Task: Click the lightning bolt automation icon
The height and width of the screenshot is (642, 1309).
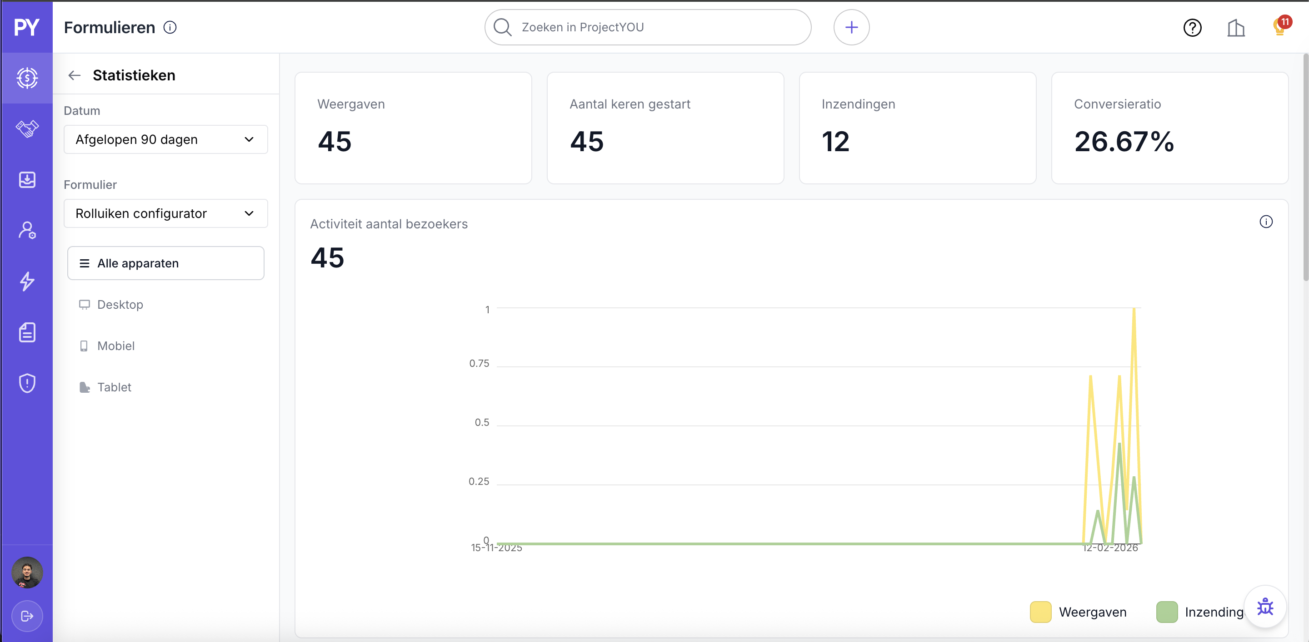Action: point(27,281)
